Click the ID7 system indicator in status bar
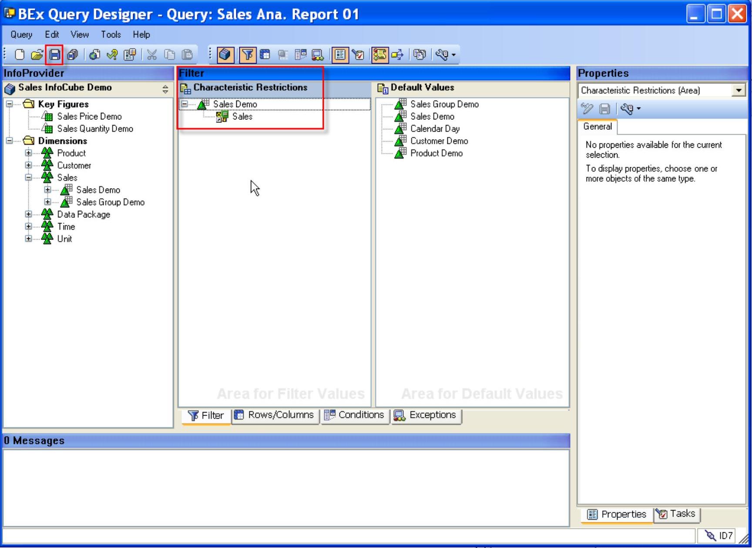752x548 pixels. click(719, 535)
